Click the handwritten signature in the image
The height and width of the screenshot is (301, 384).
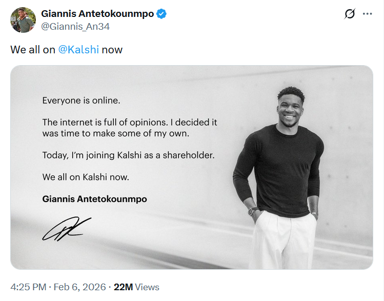tap(66, 229)
